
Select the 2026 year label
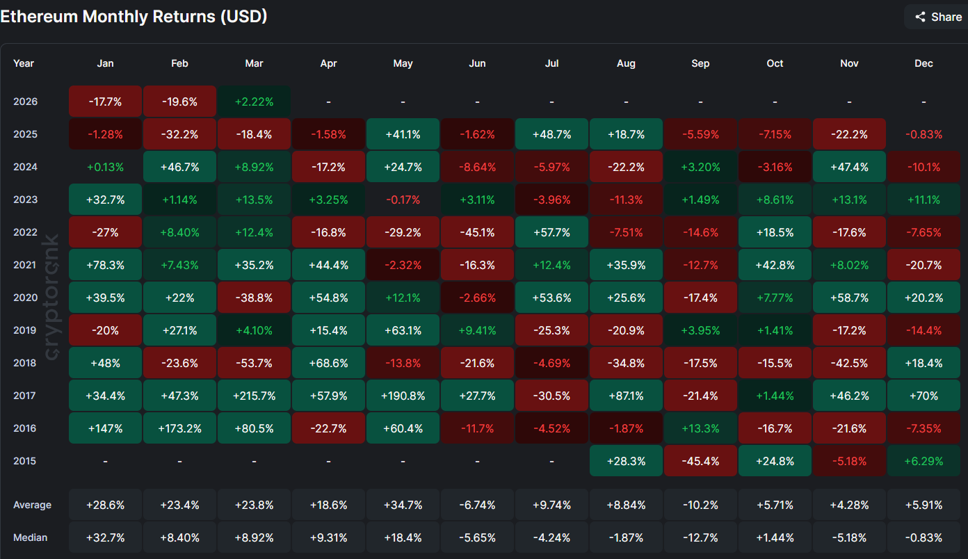pos(26,102)
